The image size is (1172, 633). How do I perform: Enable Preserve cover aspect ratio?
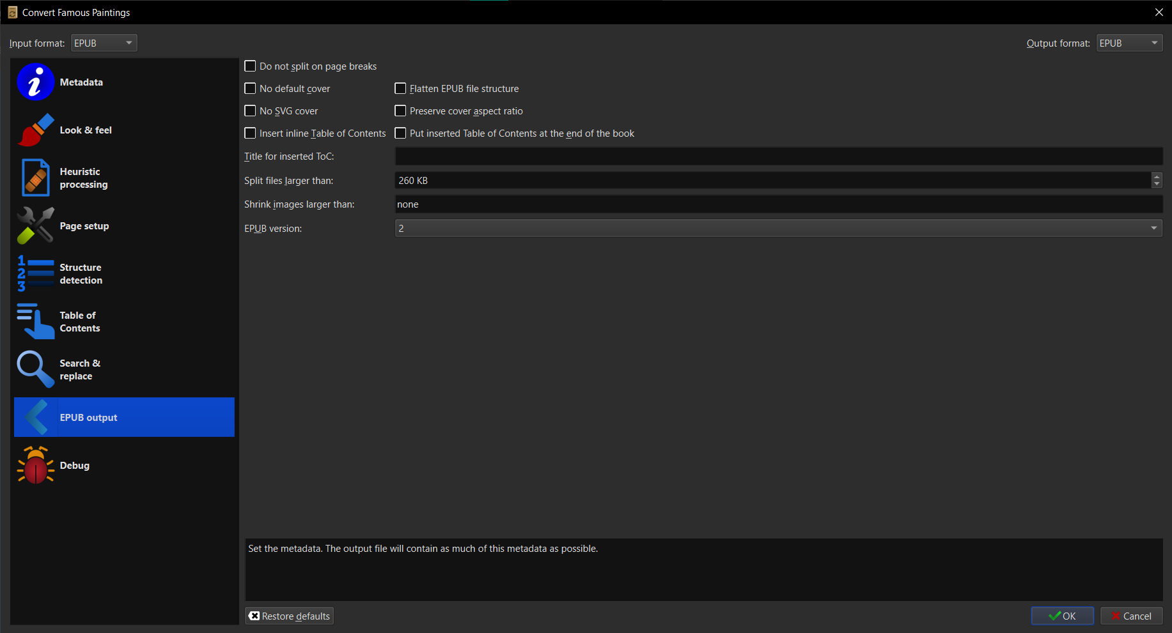400,111
